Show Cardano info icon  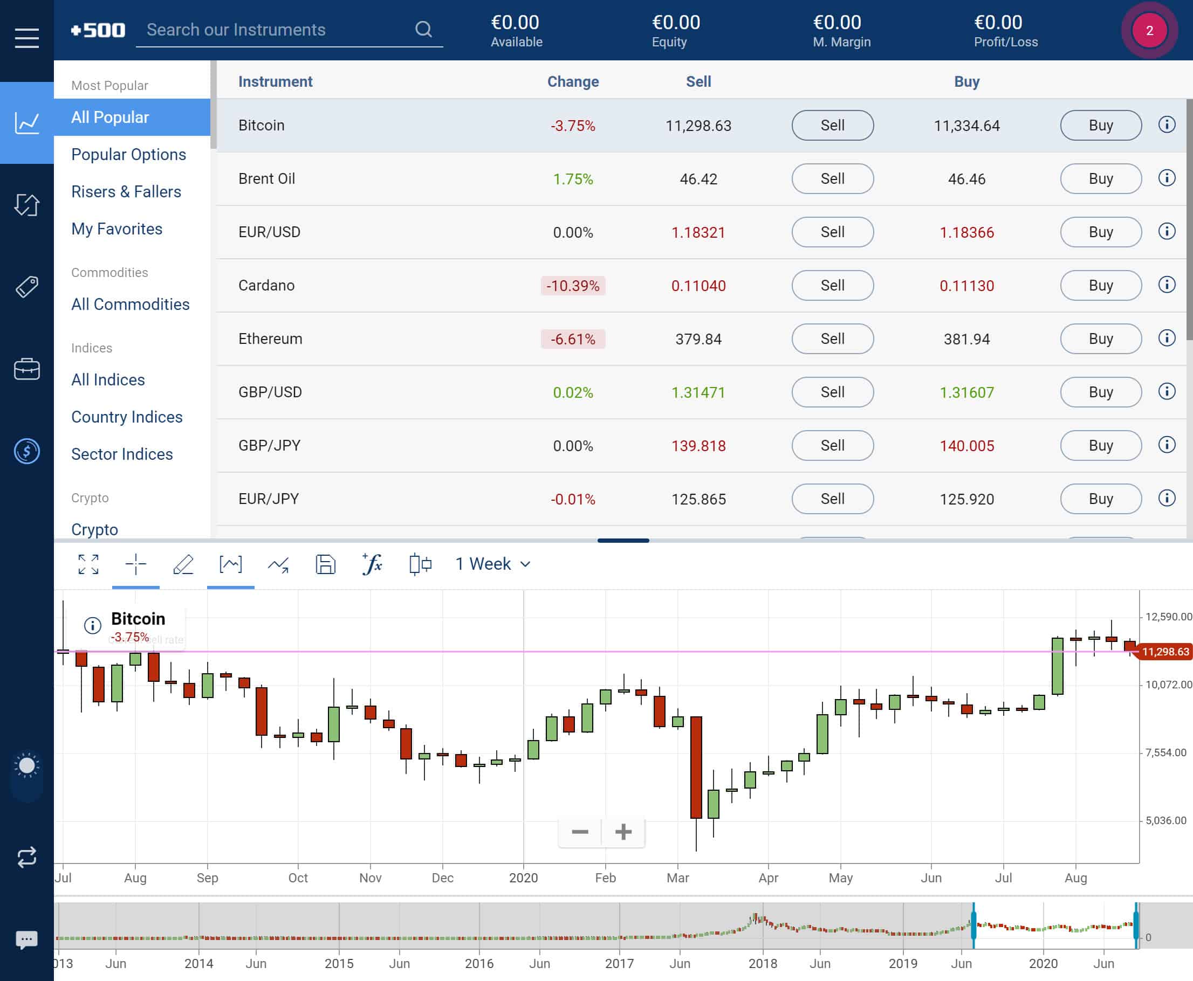(x=1167, y=284)
